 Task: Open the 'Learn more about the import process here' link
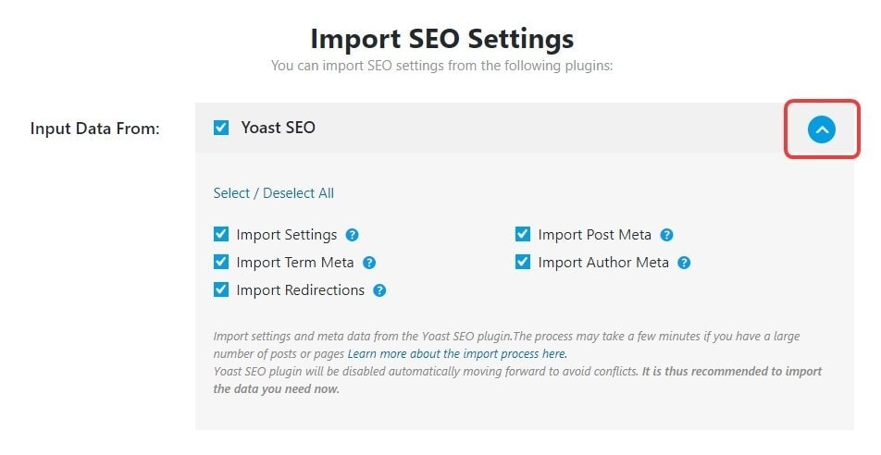pos(457,354)
